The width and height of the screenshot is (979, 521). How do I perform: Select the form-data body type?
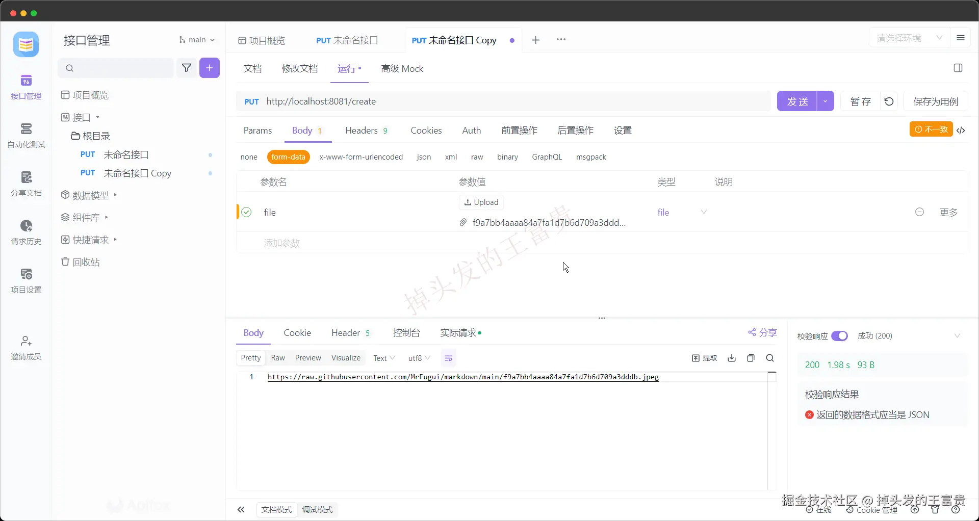coord(288,157)
